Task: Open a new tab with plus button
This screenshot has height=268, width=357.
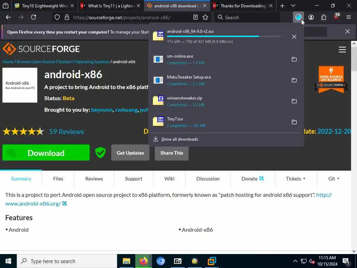Action: (x=282, y=6)
